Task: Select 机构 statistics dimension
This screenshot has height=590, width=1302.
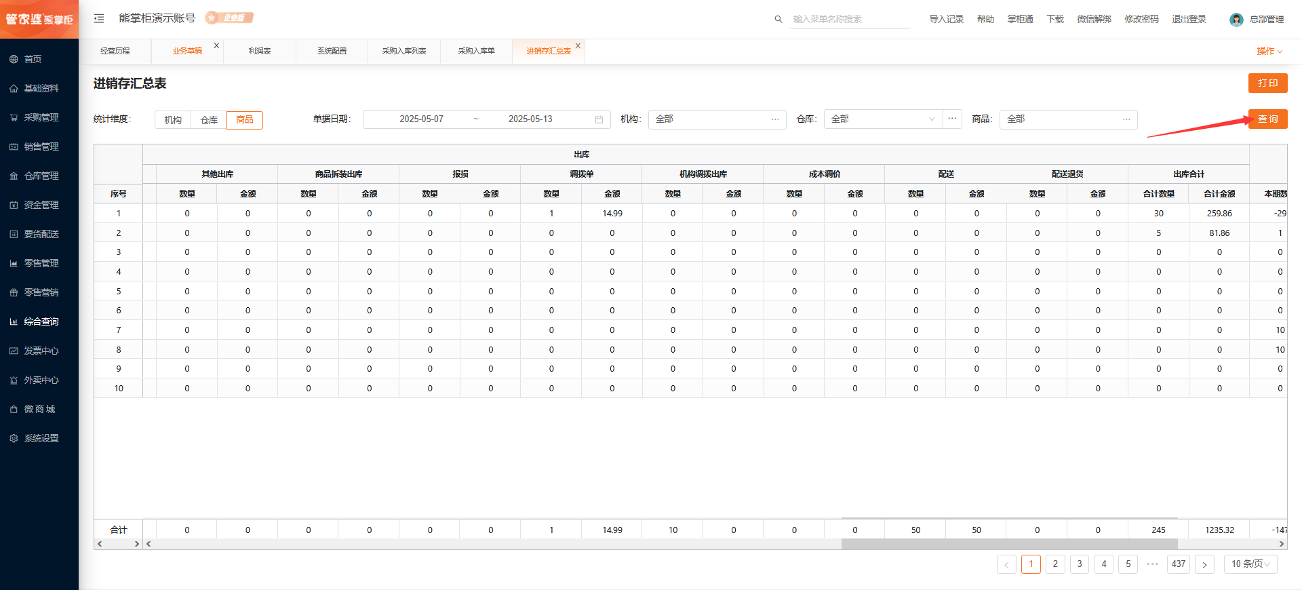Action: click(173, 120)
